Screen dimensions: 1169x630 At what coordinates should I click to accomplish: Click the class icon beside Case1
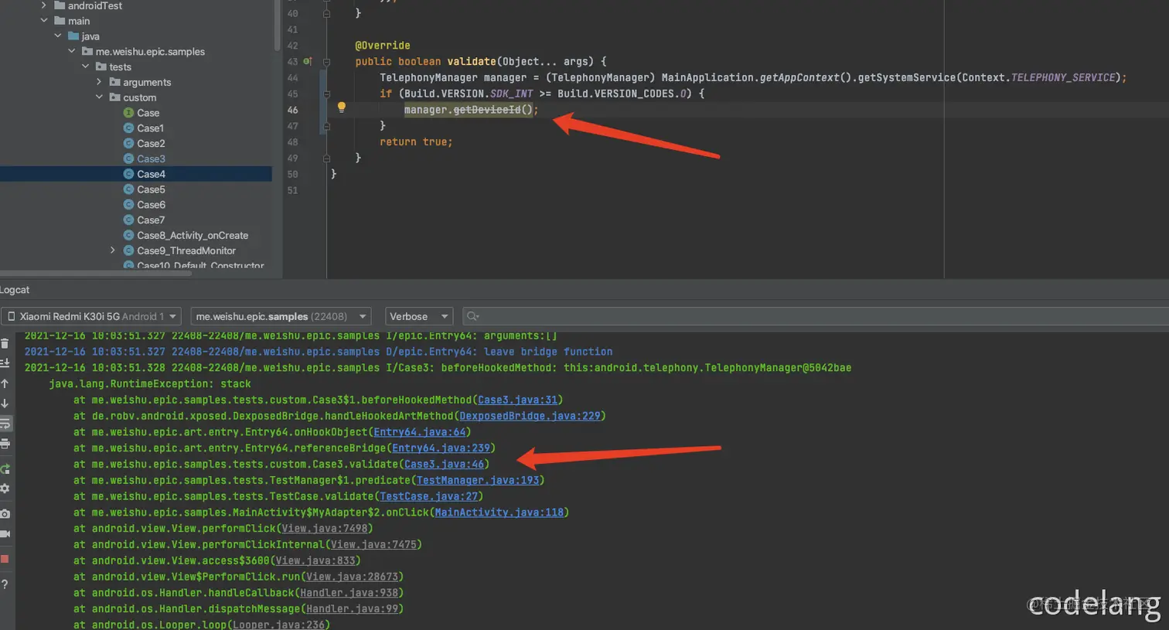(x=129, y=128)
